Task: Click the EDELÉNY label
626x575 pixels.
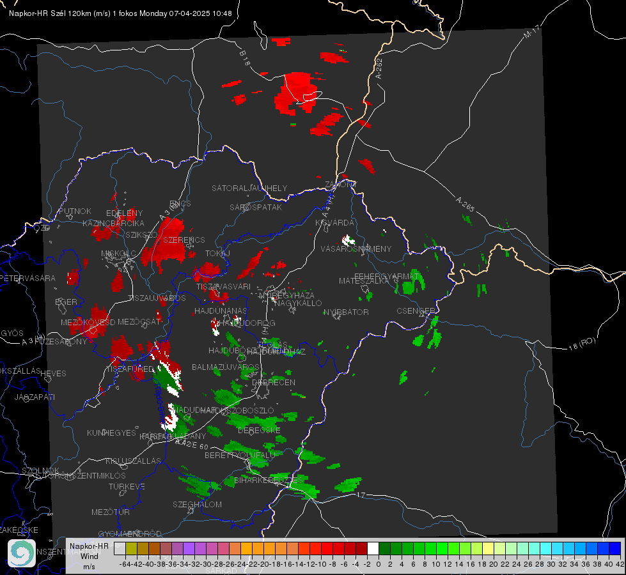Action: click(x=125, y=213)
